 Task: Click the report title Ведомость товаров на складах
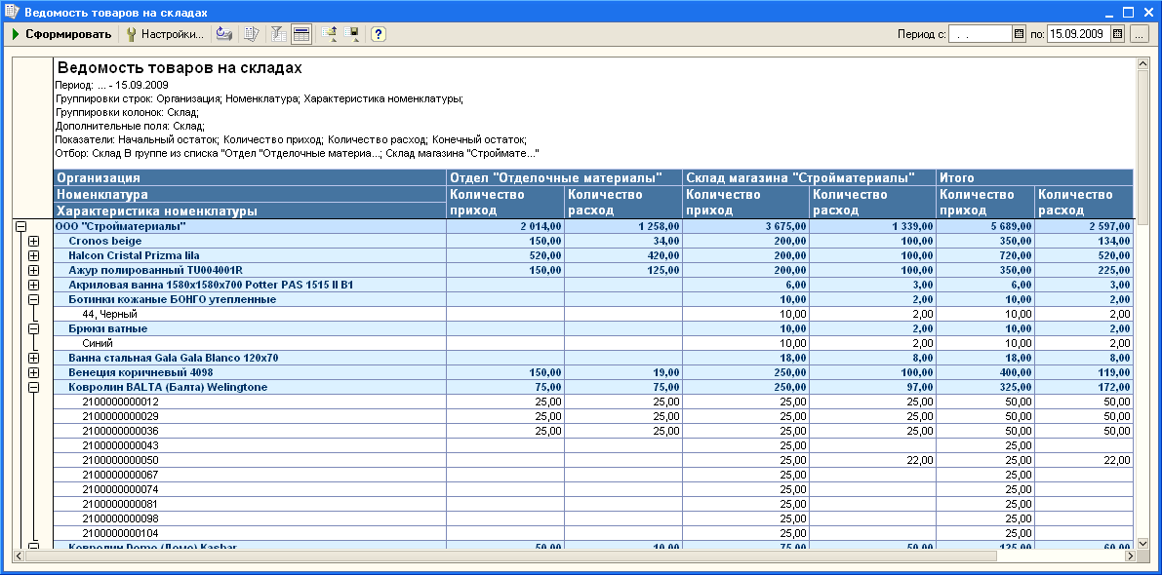(x=180, y=68)
